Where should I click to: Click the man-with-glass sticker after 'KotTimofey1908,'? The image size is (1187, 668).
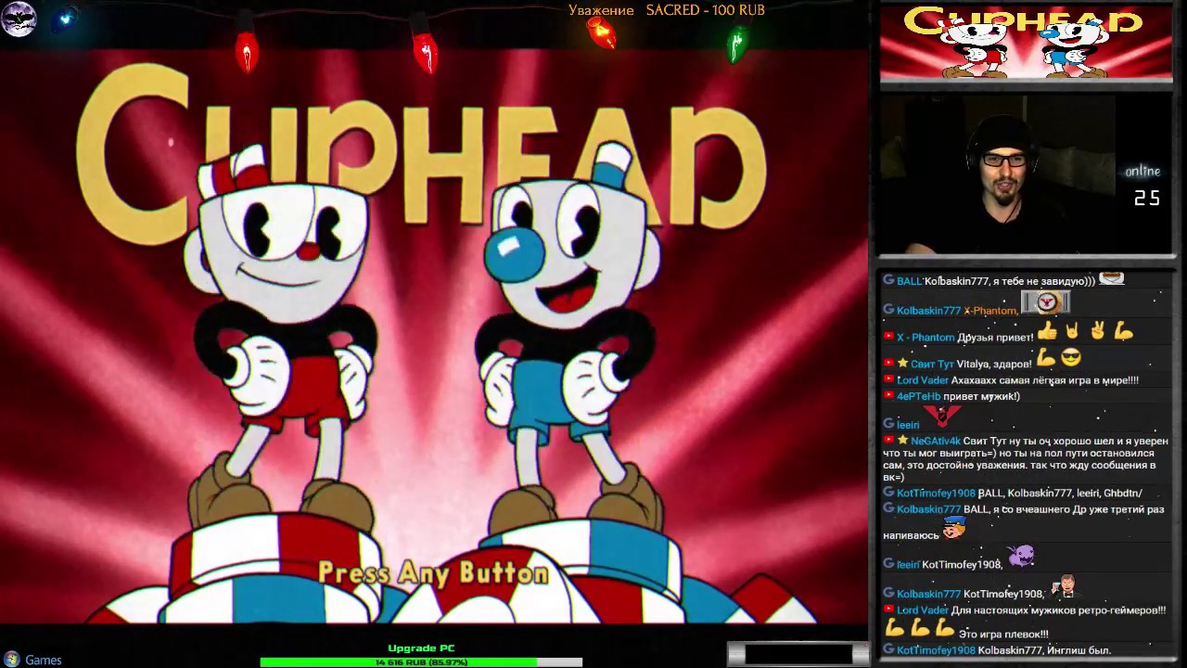pyautogui.click(x=1063, y=585)
